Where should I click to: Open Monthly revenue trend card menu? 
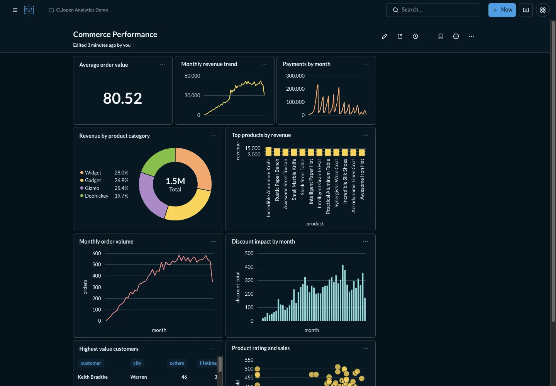264,64
